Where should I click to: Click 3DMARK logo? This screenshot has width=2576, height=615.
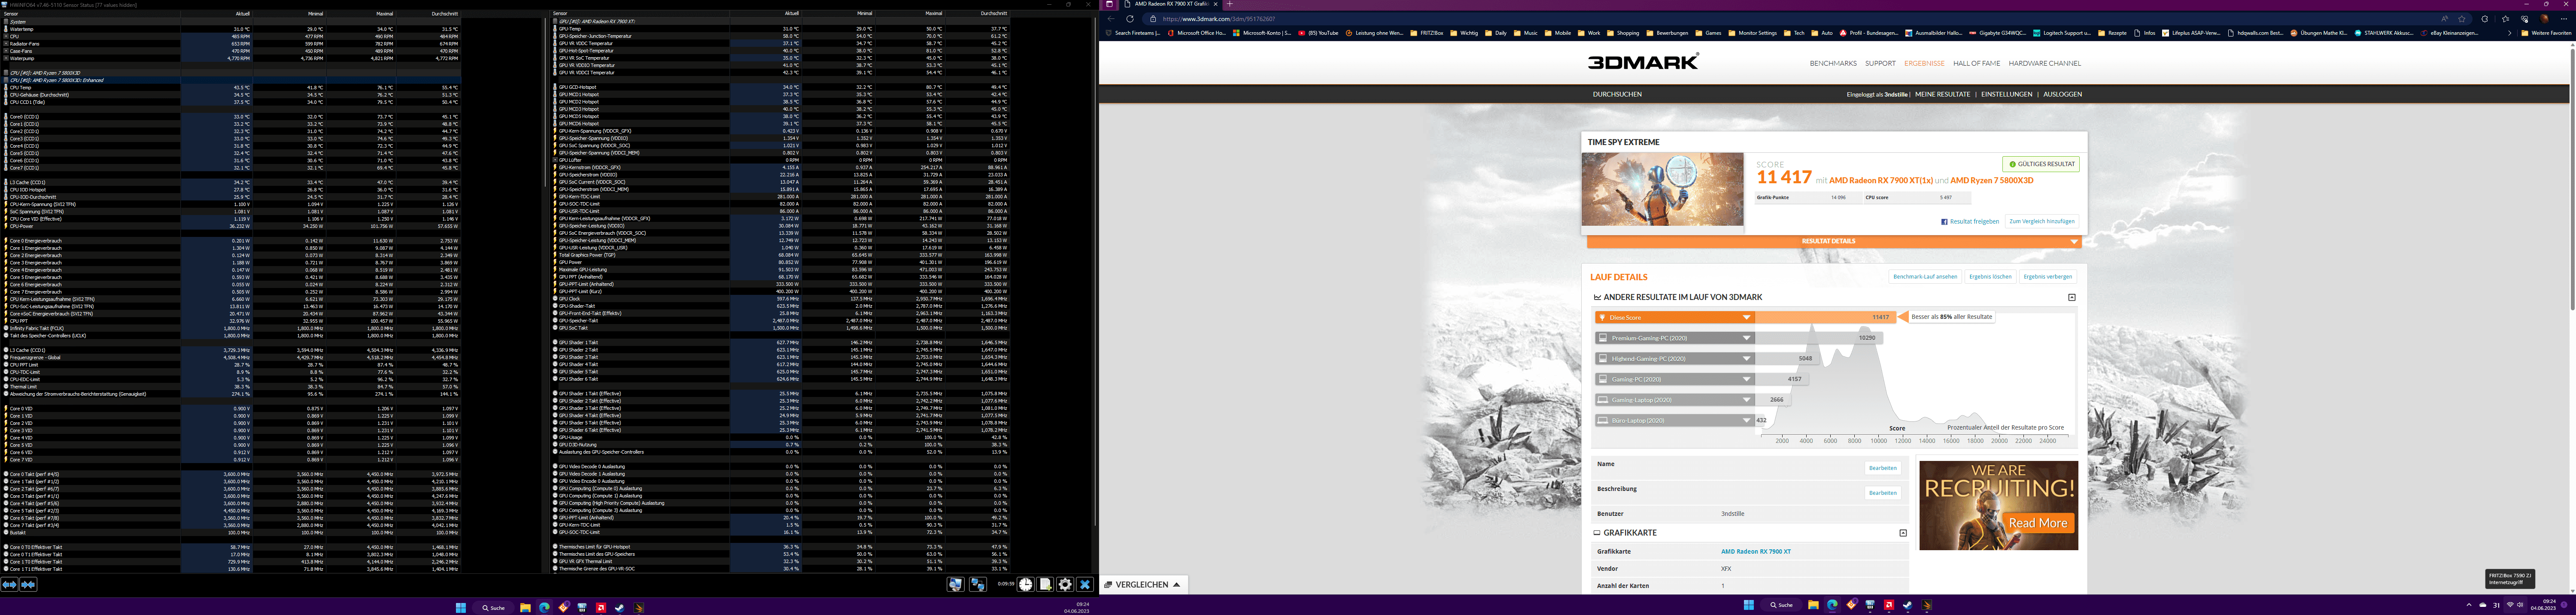1643,62
